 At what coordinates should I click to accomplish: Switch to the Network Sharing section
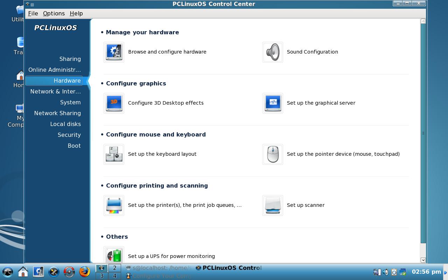click(57, 113)
